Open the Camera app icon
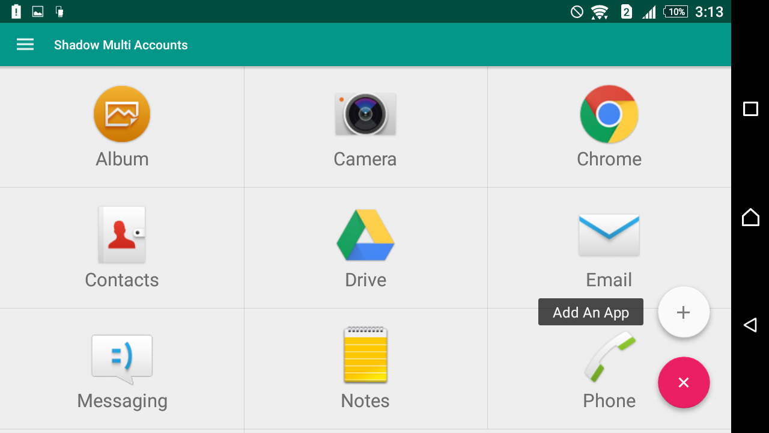769x433 pixels. 365,114
